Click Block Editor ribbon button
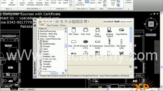Viewport: 163px width, 91px height. [x=47, y=3]
